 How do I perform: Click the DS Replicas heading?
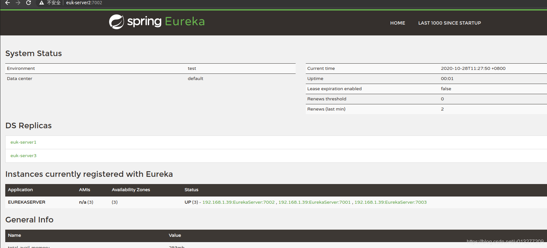[29, 126]
